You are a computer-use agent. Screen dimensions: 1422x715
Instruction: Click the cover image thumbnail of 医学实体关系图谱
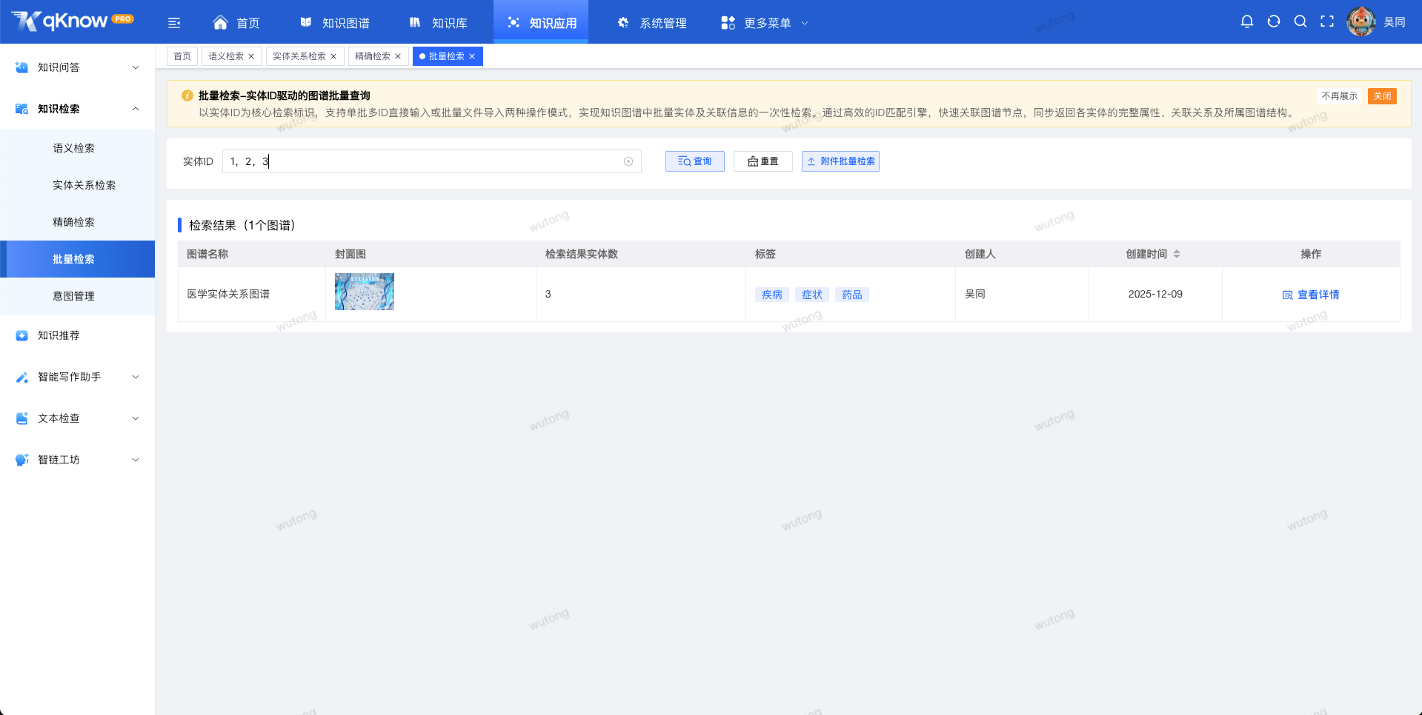pyautogui.click(x=364, y=291)
